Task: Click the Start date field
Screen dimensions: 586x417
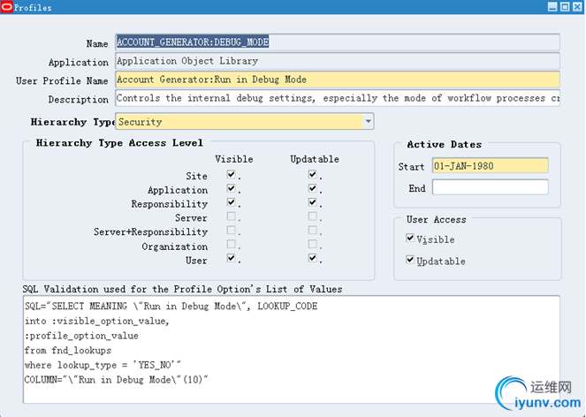Action: (490, 165)
